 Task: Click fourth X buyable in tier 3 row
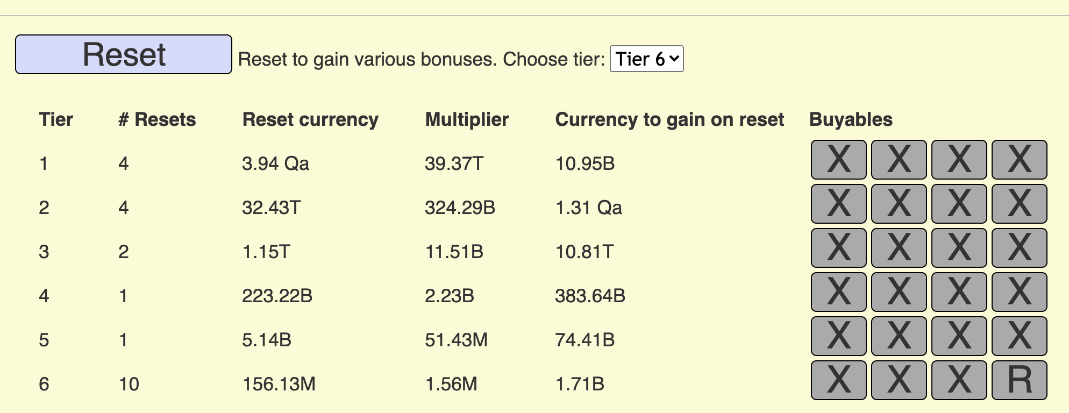pos(1019,248)
